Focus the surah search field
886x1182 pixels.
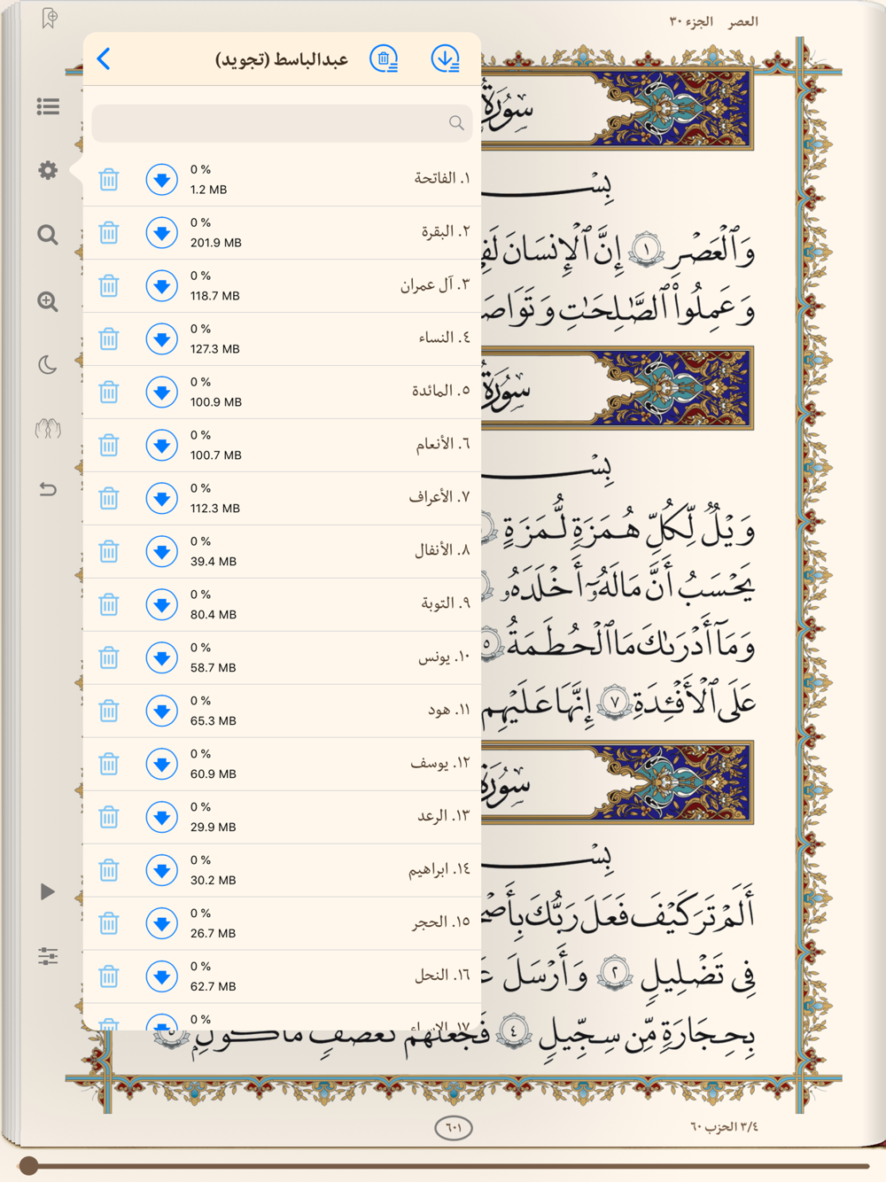282,123
